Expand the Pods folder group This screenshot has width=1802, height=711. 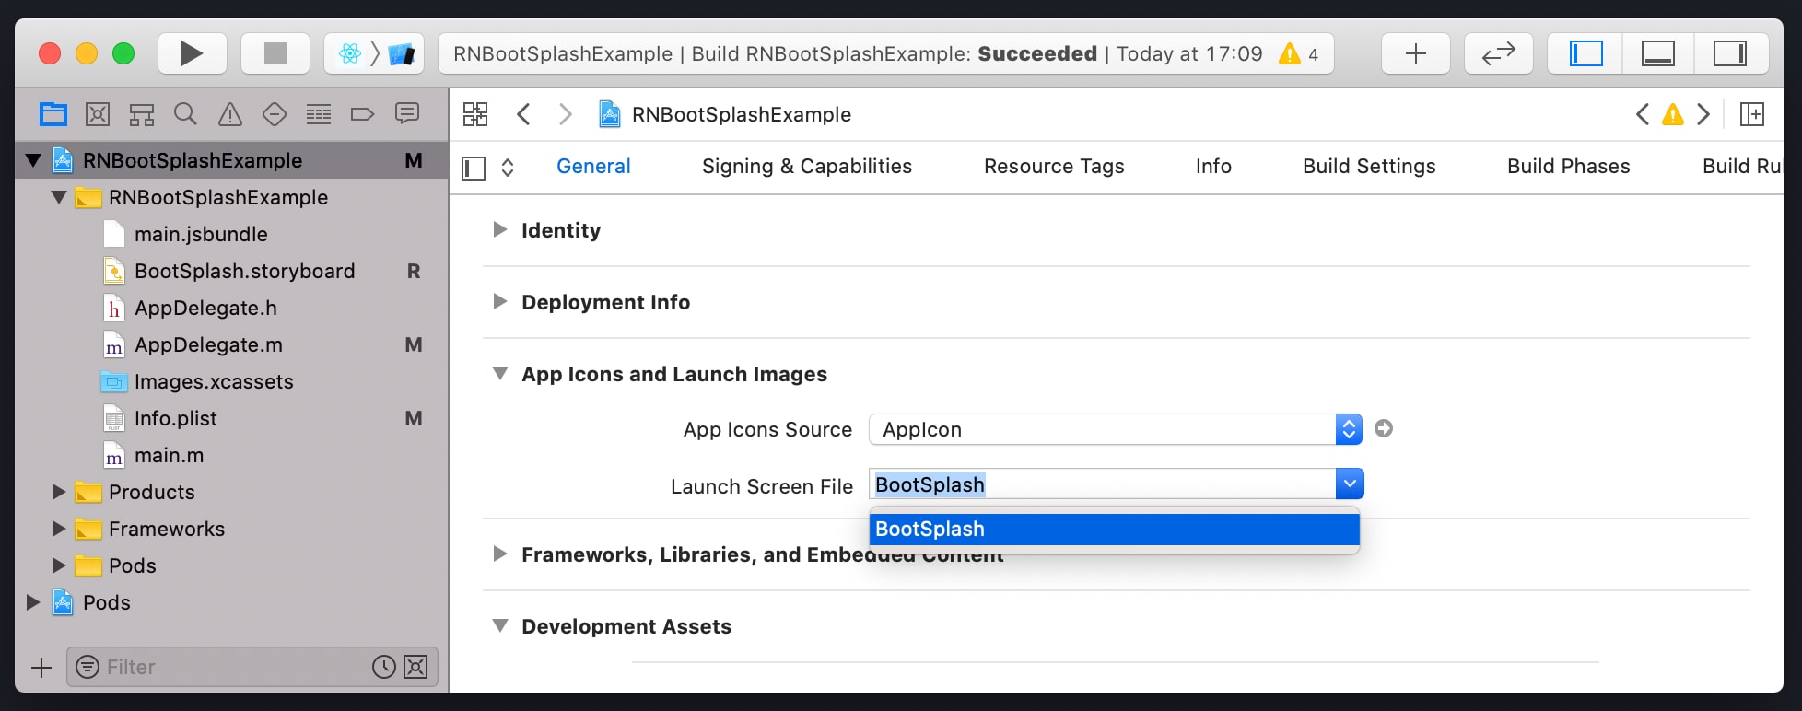[x=58, y=565]
